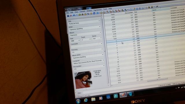Screen dimensions: 185x104
Task: Click the Comment column header
Action: tap(173, 8)
